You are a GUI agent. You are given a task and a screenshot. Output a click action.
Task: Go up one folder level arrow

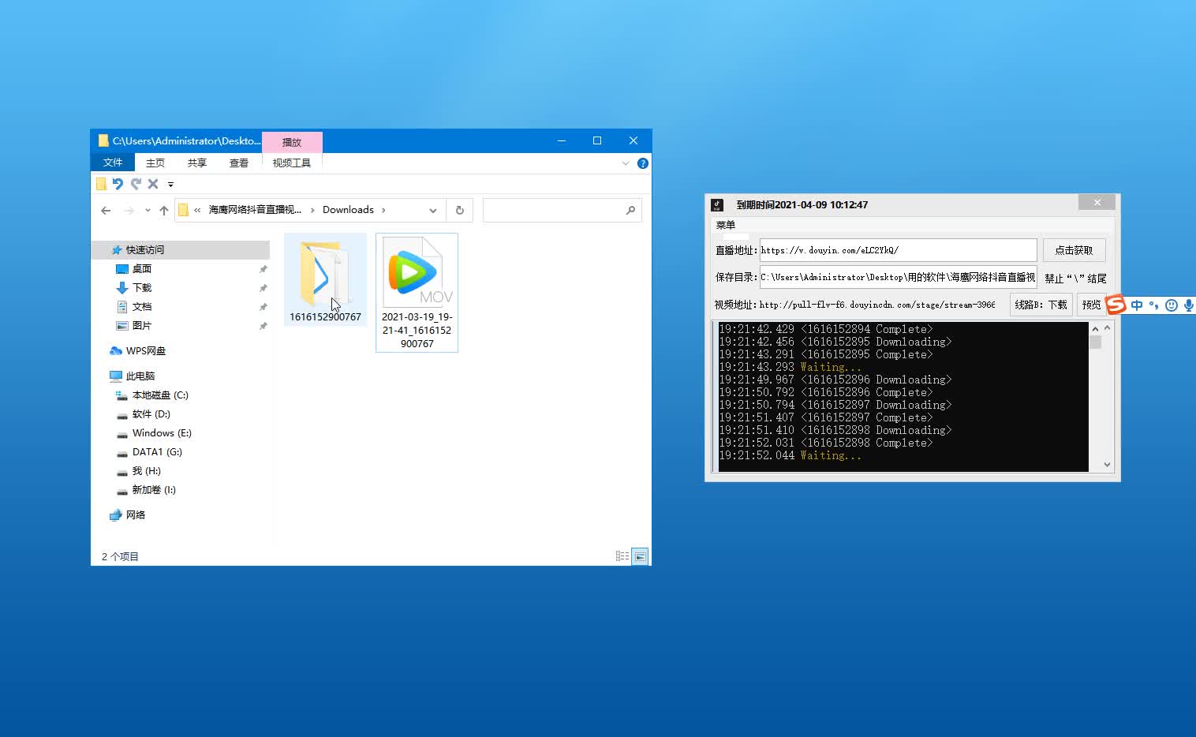164,210
